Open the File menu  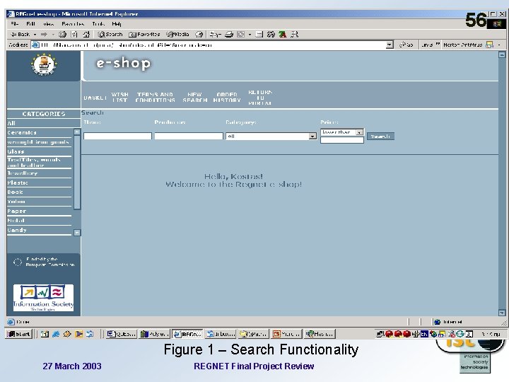(x=15, y=24)
